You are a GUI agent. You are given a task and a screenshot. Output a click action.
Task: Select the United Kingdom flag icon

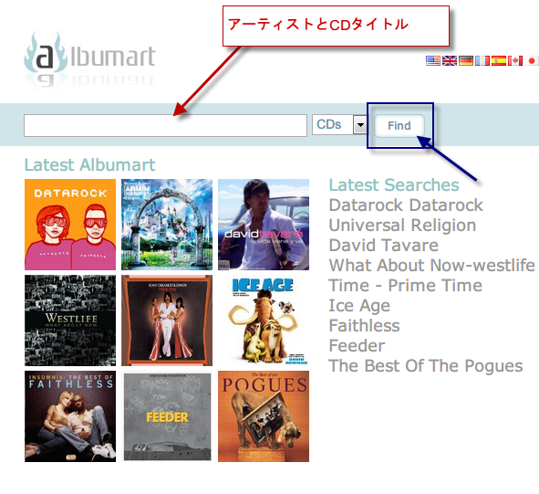[450, 60]
